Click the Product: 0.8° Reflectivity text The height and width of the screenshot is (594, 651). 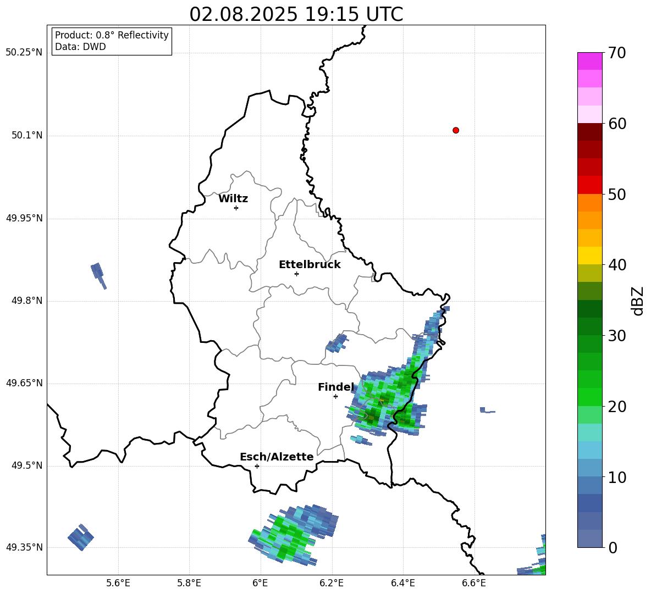tap(112, 35)
